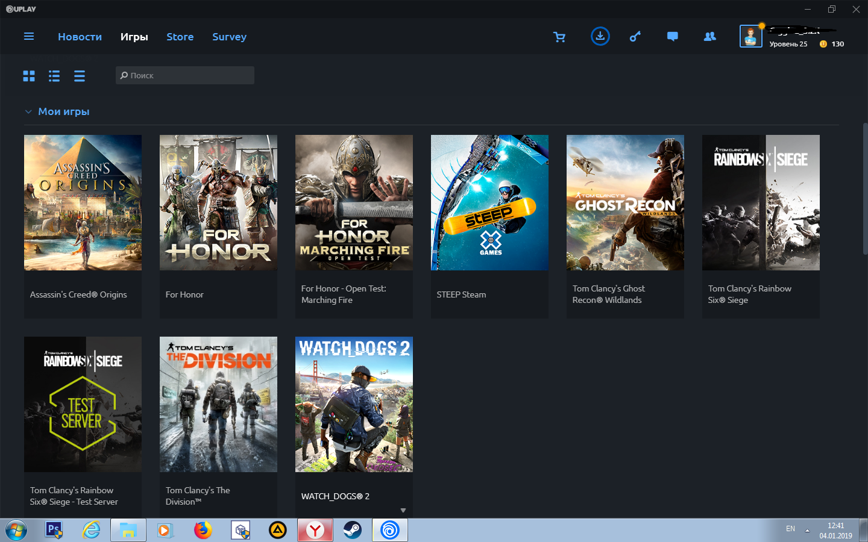The width and height of the screenshot is (868, 542).
Task: Open Yandex Browser from taskbar
Action: (315, 531)
